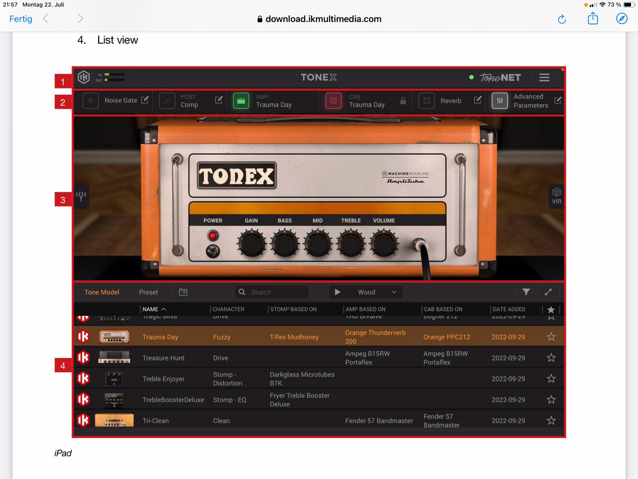Screen dimensions: 638x479
Task: Open Advanced Parameters sliders icon
Action: pyautogui.click(x=499, y=100)
